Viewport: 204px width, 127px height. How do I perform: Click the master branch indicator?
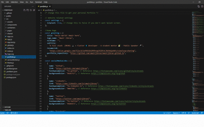point(2,113)
